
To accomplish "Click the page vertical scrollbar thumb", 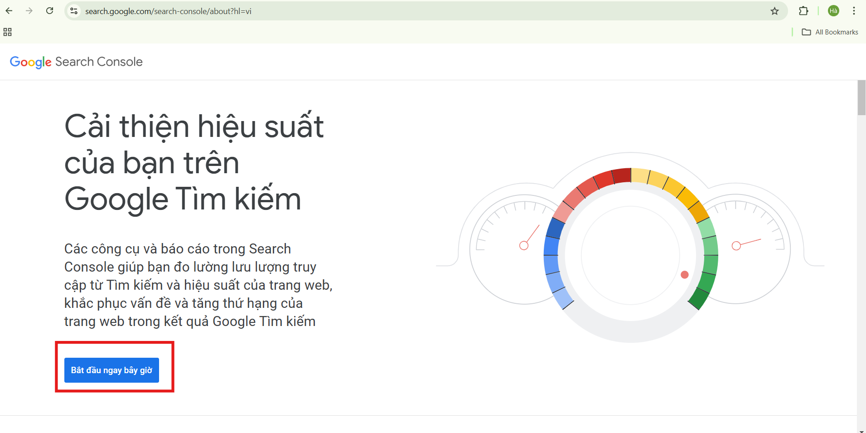I will pyautogui.click(x=861, y=98).
